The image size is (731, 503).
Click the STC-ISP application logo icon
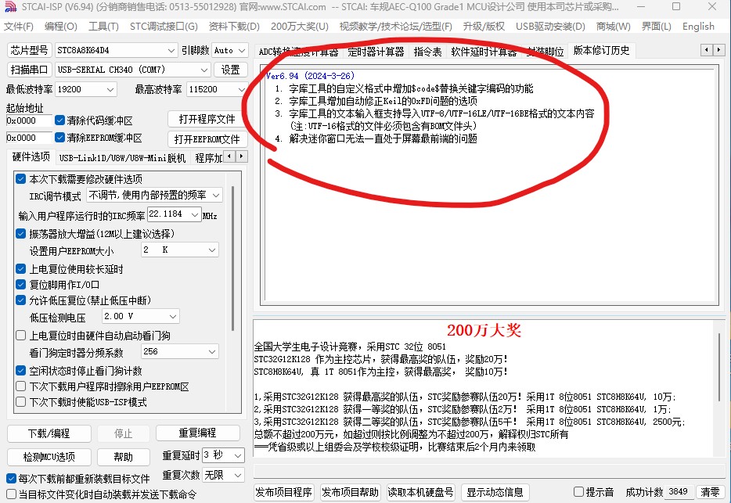click(x=10, y=6)
